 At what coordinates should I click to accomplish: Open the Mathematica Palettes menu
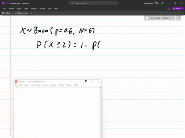click(62, 85)
